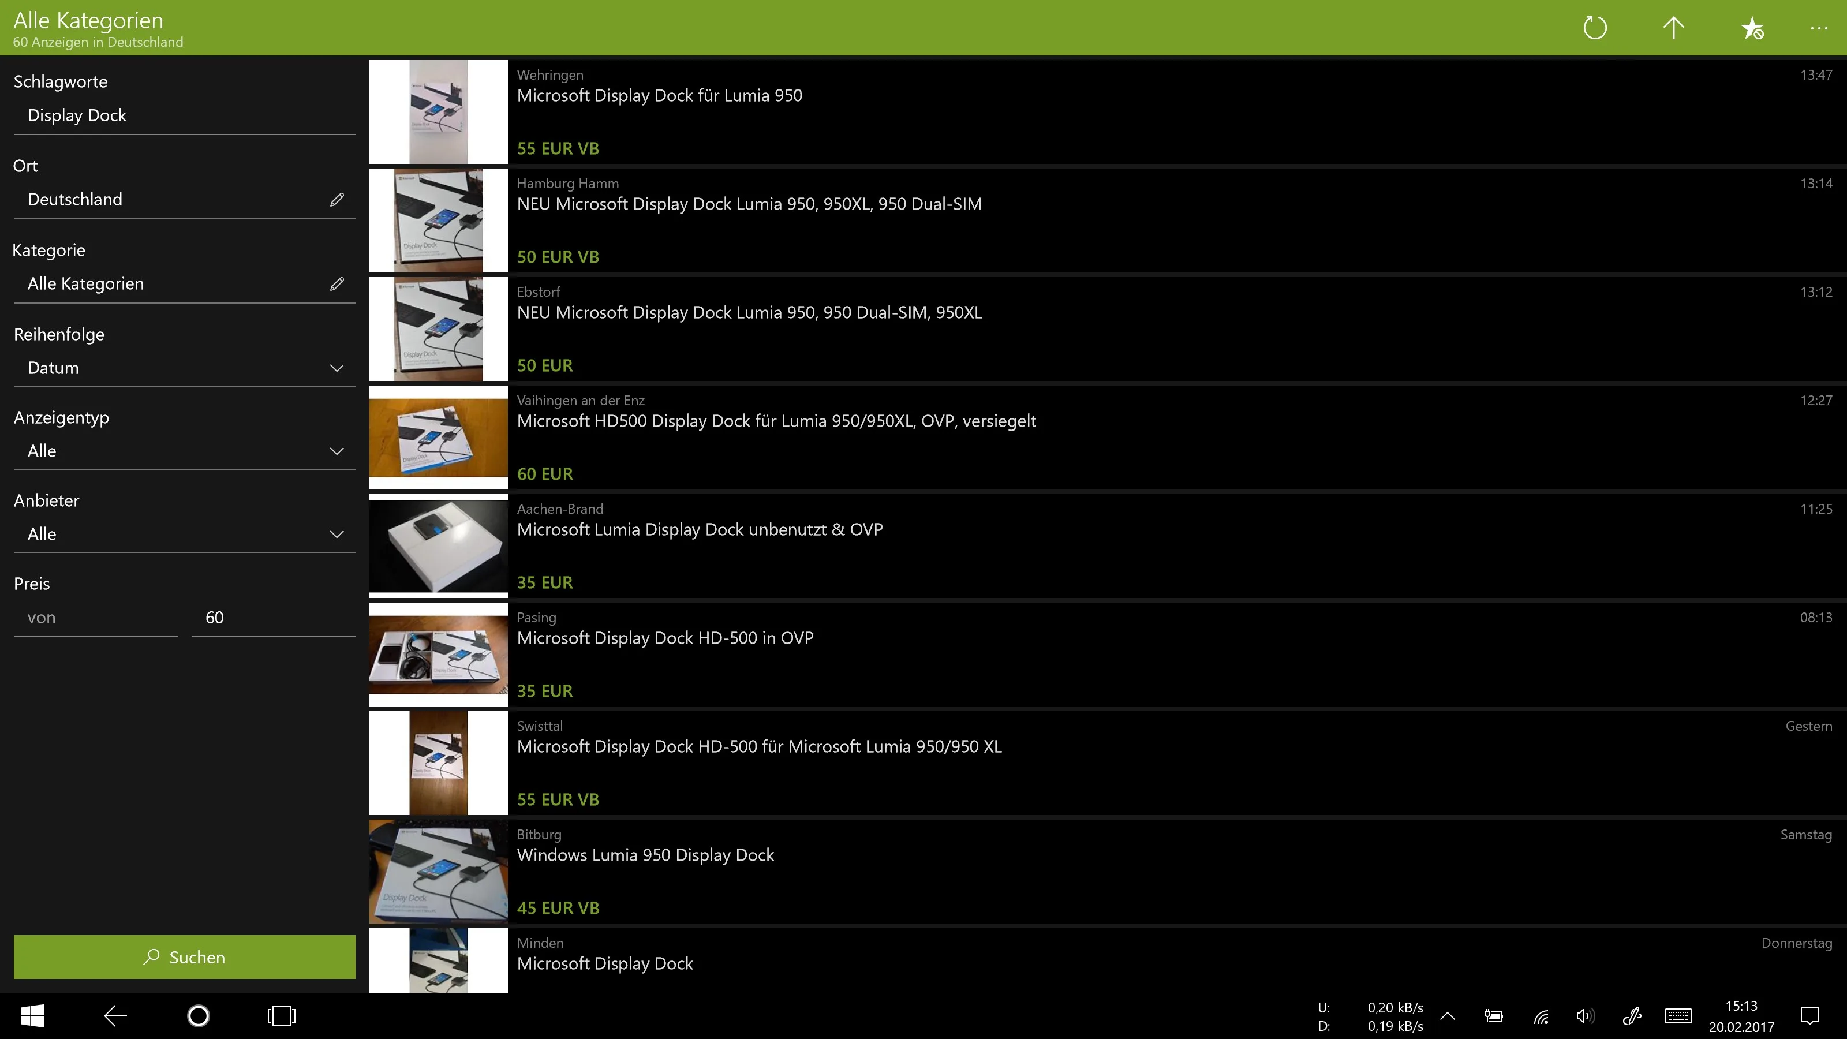Open the touch keyboard icon

tap(1678, 1016)
